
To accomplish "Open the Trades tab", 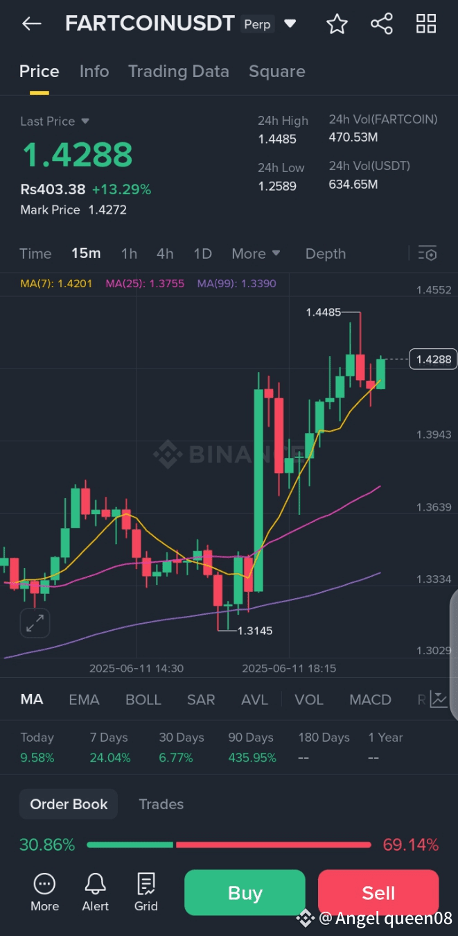I will coord(161,803).
